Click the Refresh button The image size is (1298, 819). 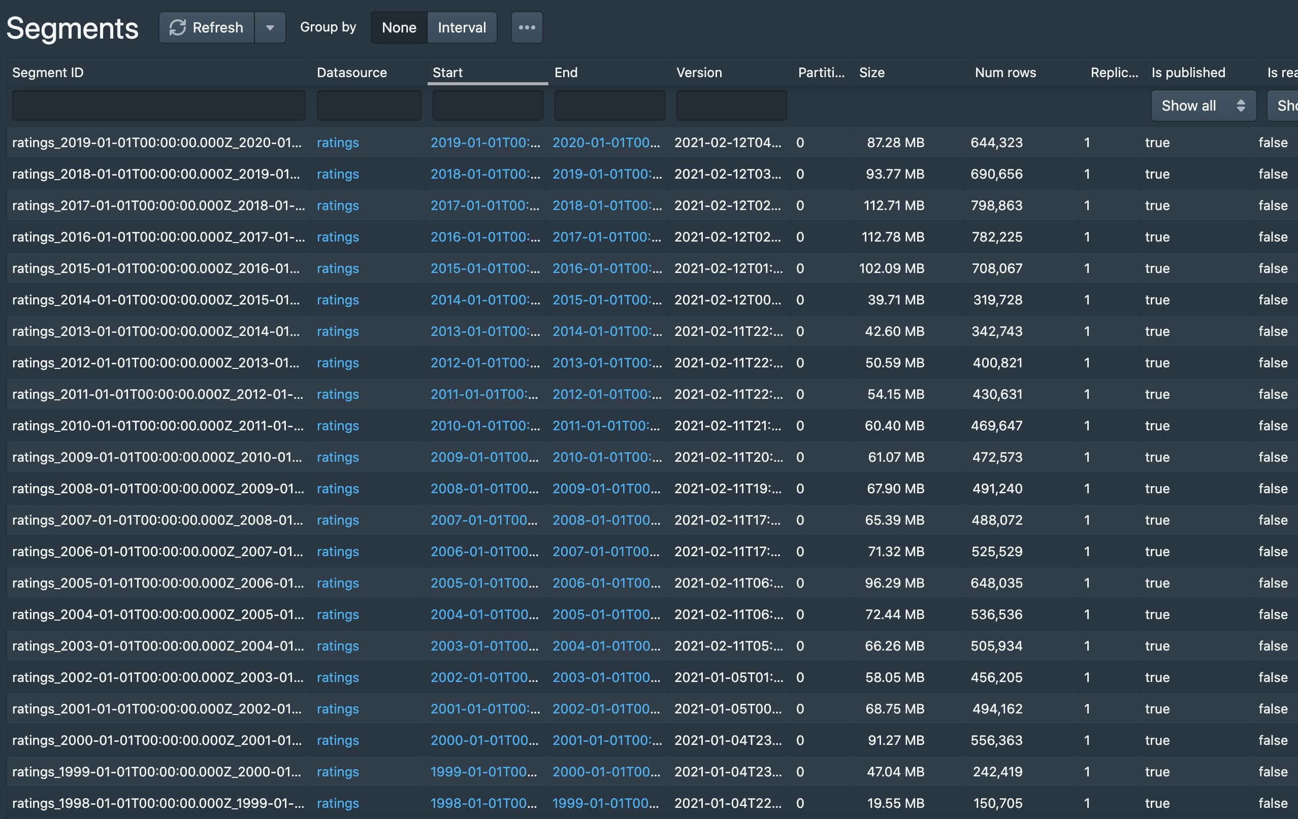tap(207, 27)
